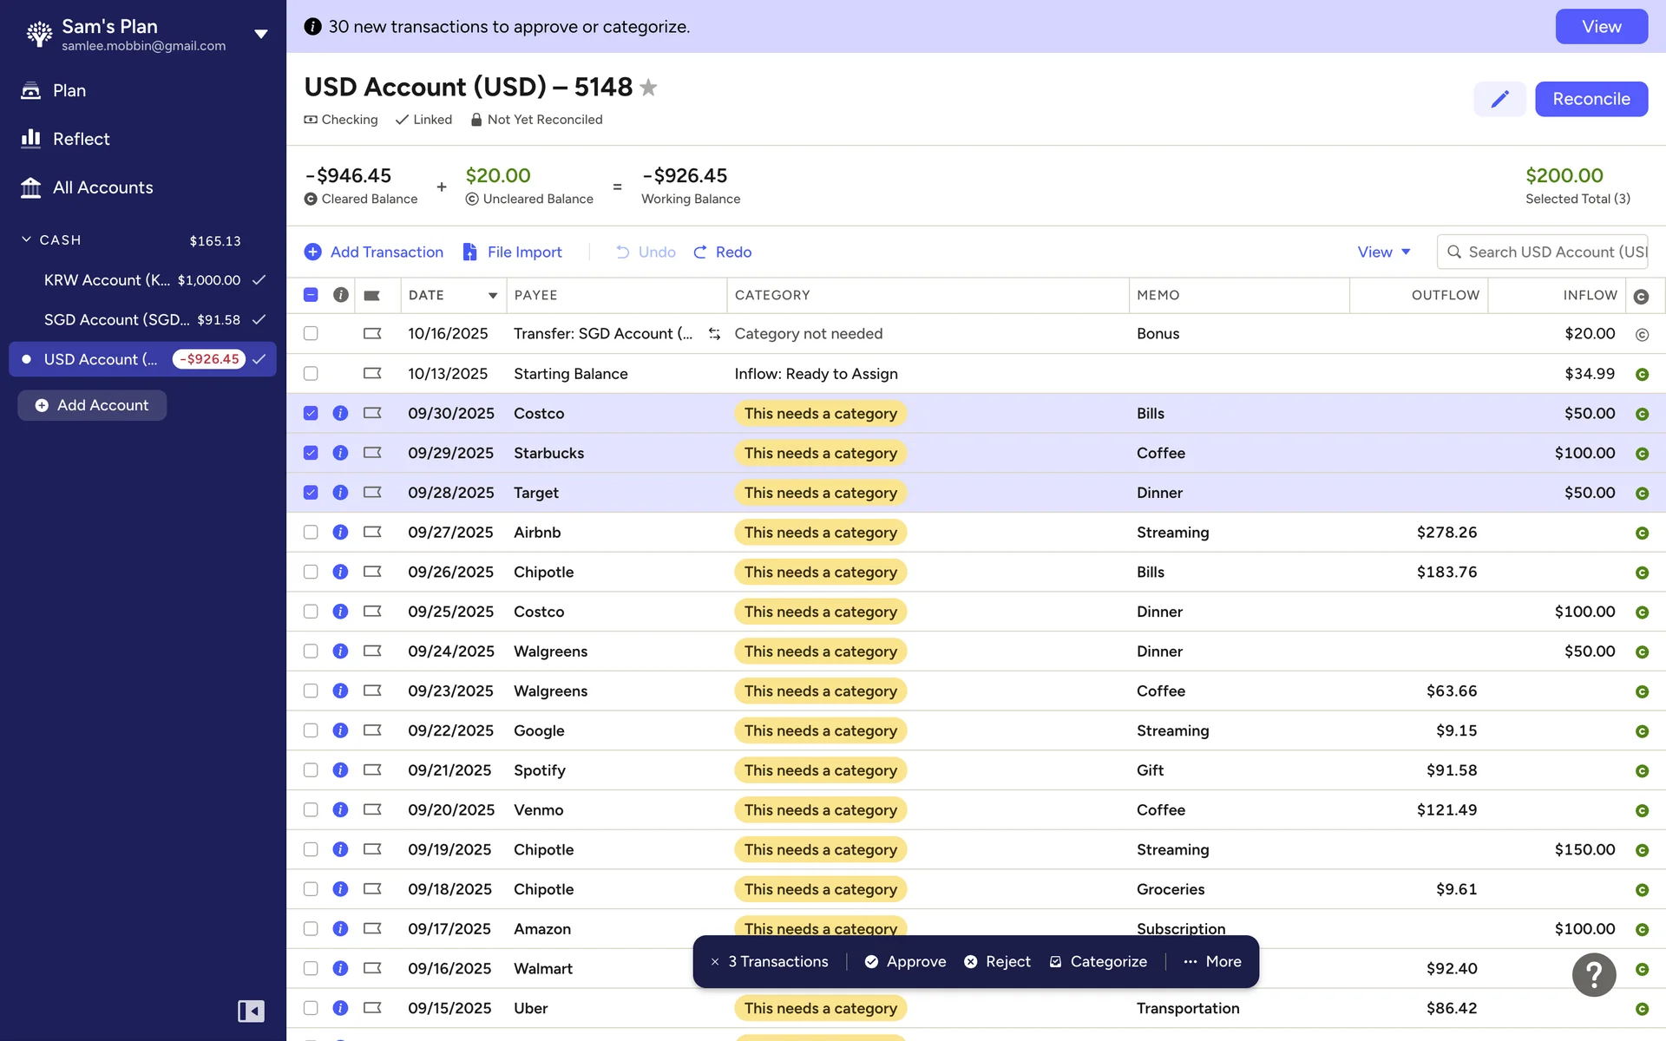This screenshot has height=1041, width=1666.
Task: Toggle cleared status on the SGD transfer row
Action: (x=1641, y=334)
